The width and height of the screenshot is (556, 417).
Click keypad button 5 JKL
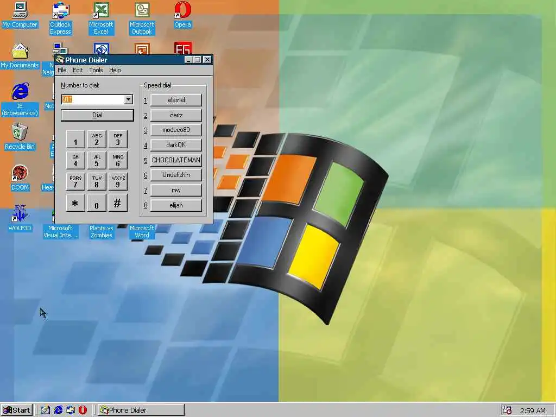[97, 160]
